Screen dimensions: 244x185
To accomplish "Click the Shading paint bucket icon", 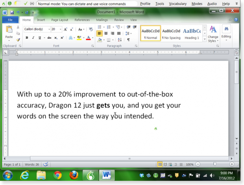I will 100,40.
